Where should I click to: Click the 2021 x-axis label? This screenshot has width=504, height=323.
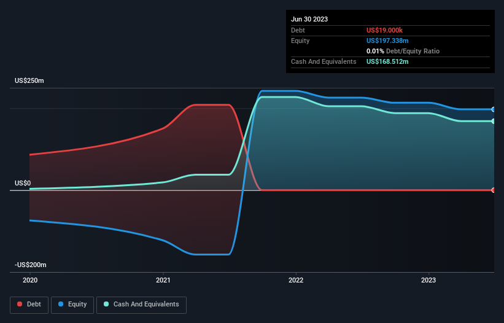click(x=163, y=280)
